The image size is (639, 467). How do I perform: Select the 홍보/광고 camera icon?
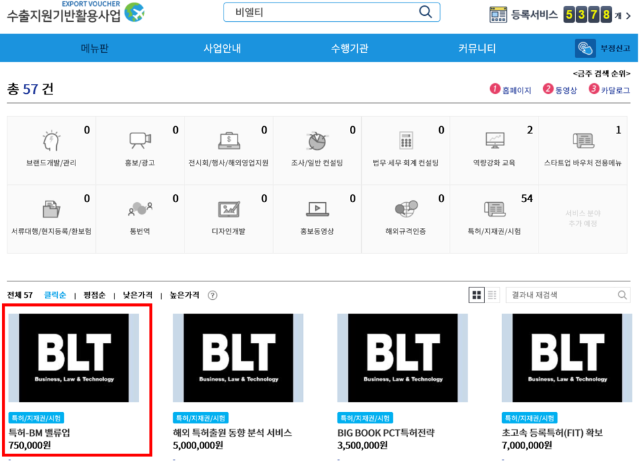pyautogui.click(x=140, y=140)
